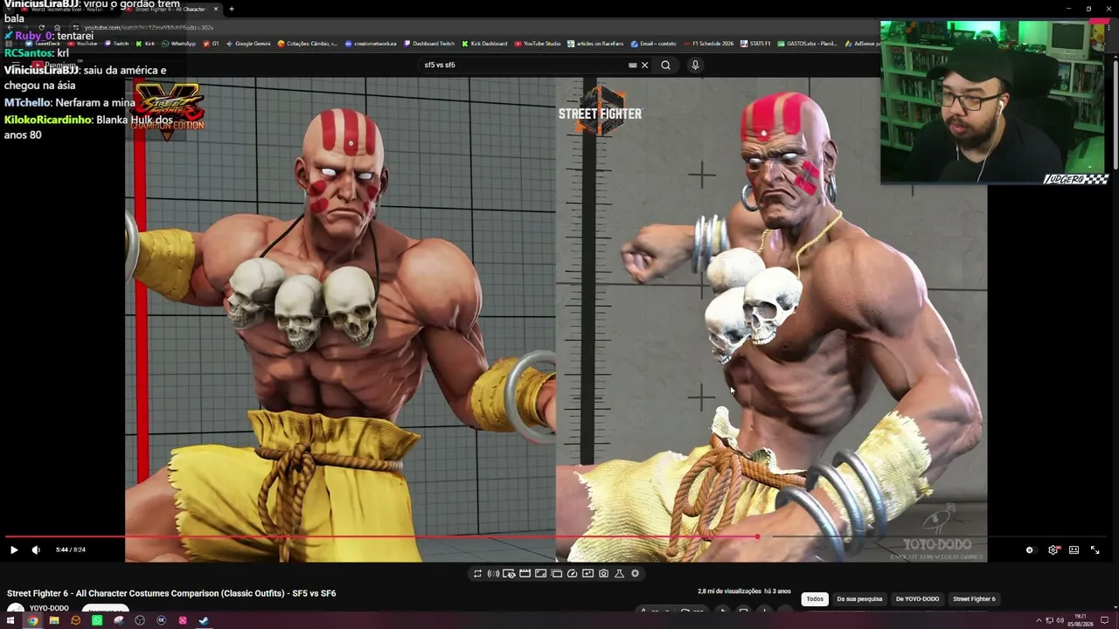Open File Explorer from the taskbar
Image resolution: width=1119 pixels, height=629 pixels.
(x=54, y=620)
